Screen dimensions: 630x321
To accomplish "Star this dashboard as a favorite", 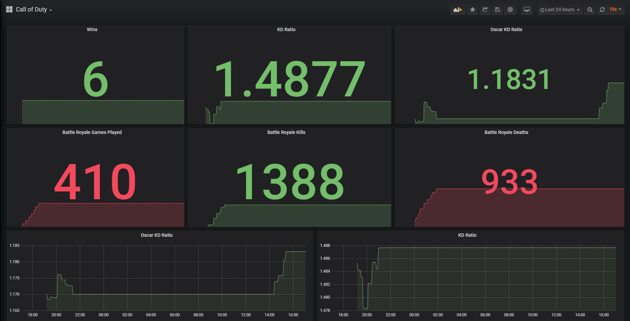I will 472,9.
